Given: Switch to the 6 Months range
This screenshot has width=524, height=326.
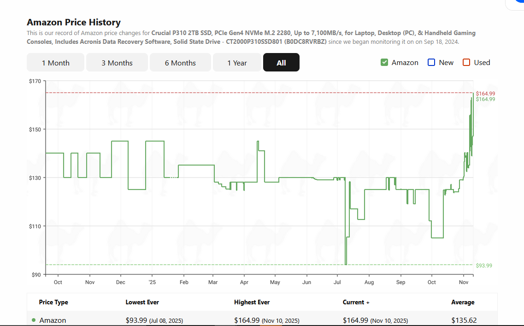Looking at the screenshot, I should click(x=180, y=63).
